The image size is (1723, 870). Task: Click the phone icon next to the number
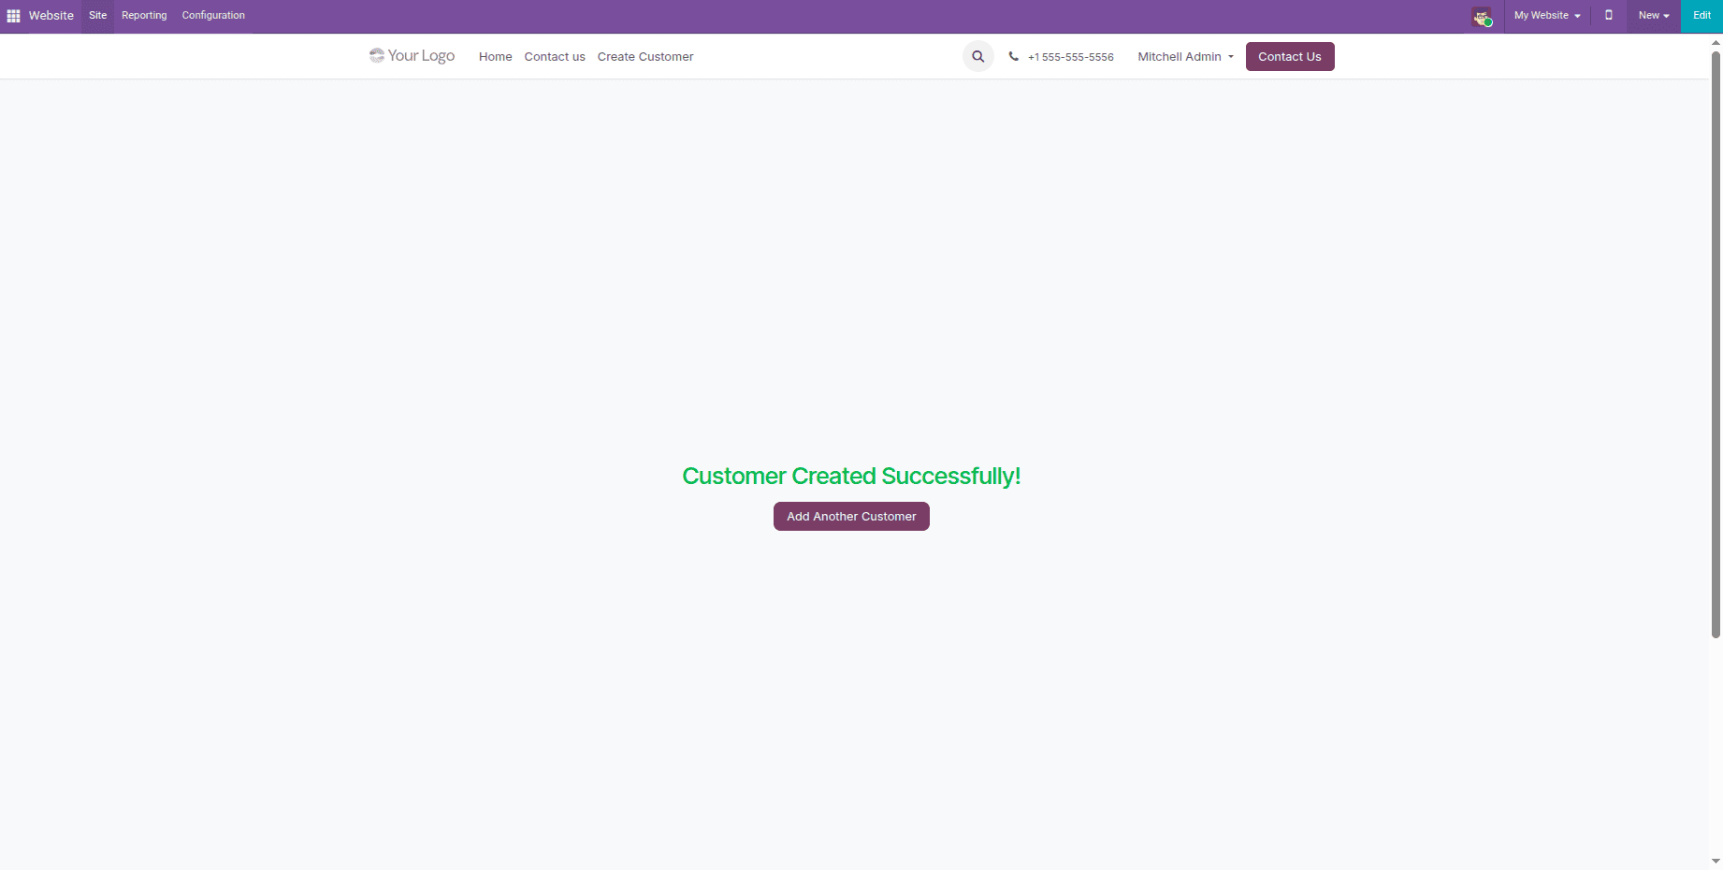(1013, 56)
